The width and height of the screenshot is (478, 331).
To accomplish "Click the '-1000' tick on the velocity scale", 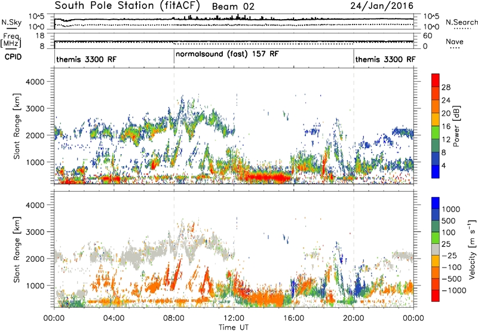I will tap(454, 290).
